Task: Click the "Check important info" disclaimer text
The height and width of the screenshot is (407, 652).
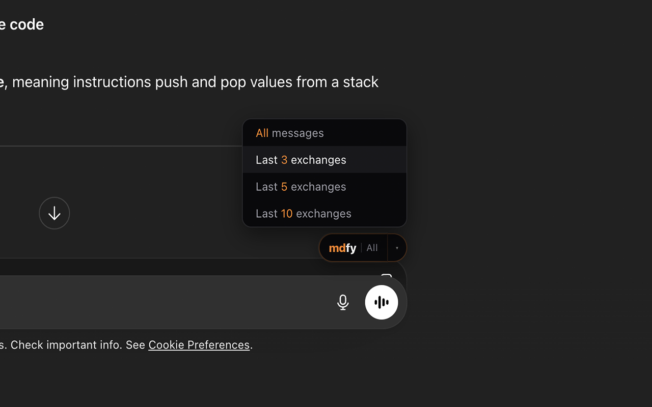Action: (71, 345)
